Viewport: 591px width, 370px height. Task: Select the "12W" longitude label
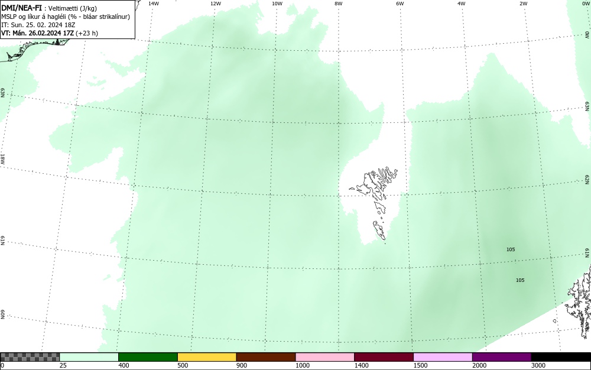point(216,4)
